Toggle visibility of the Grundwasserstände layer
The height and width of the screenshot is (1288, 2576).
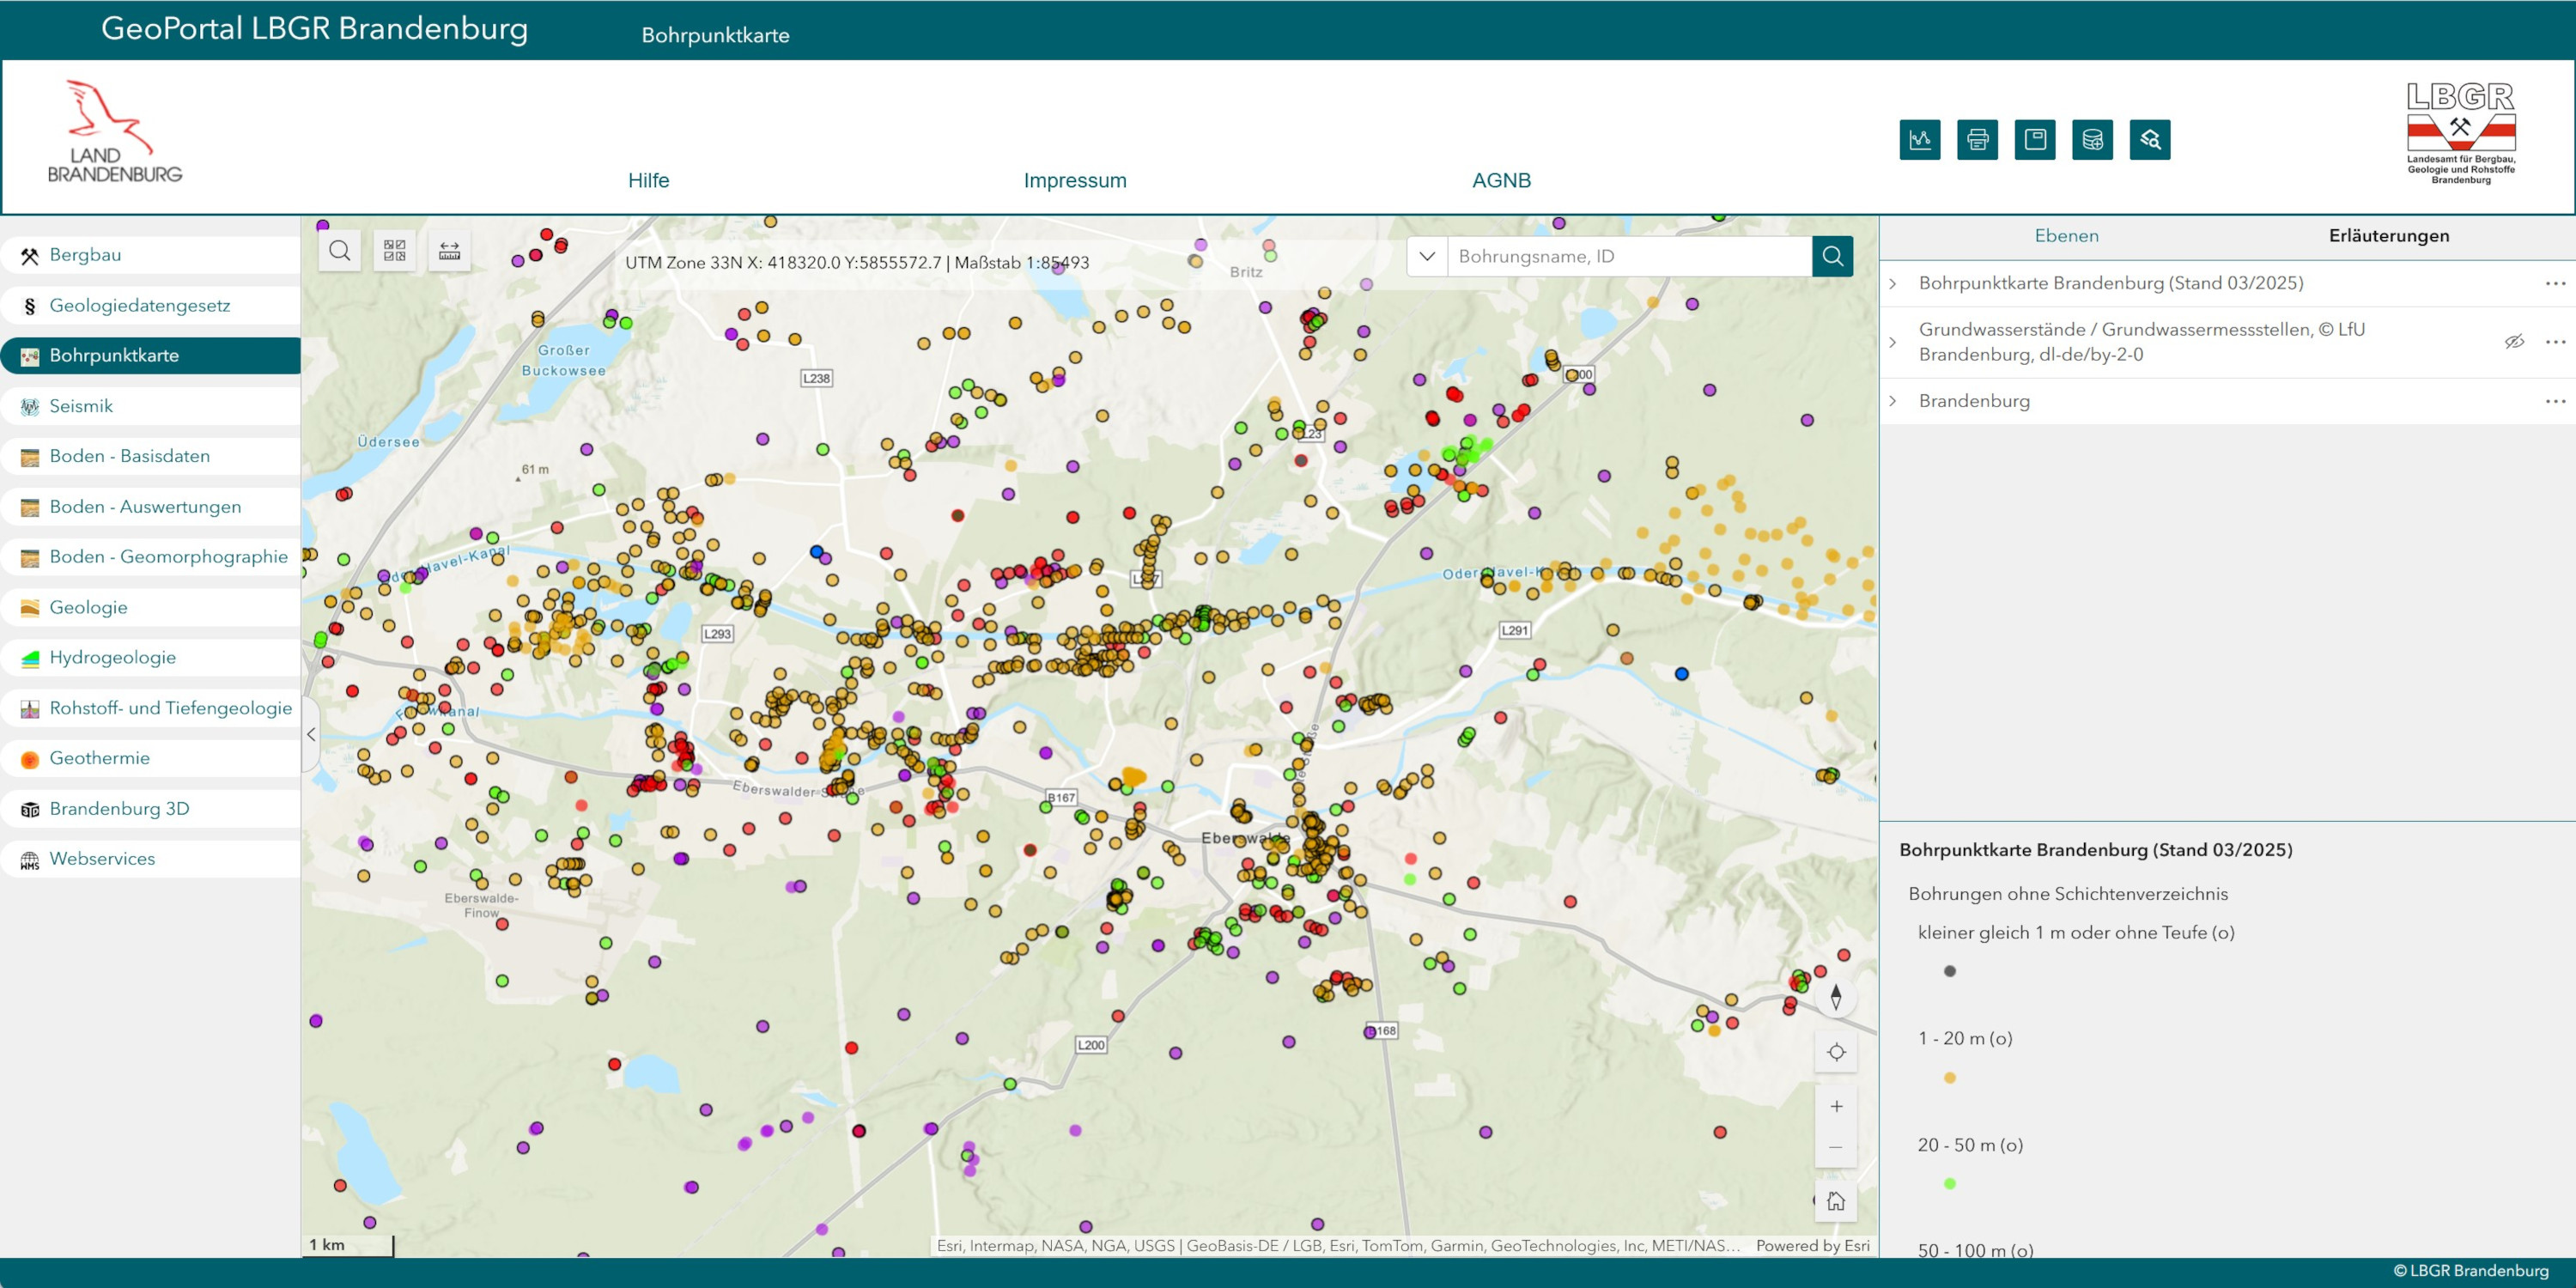[x=2514, y=342]
